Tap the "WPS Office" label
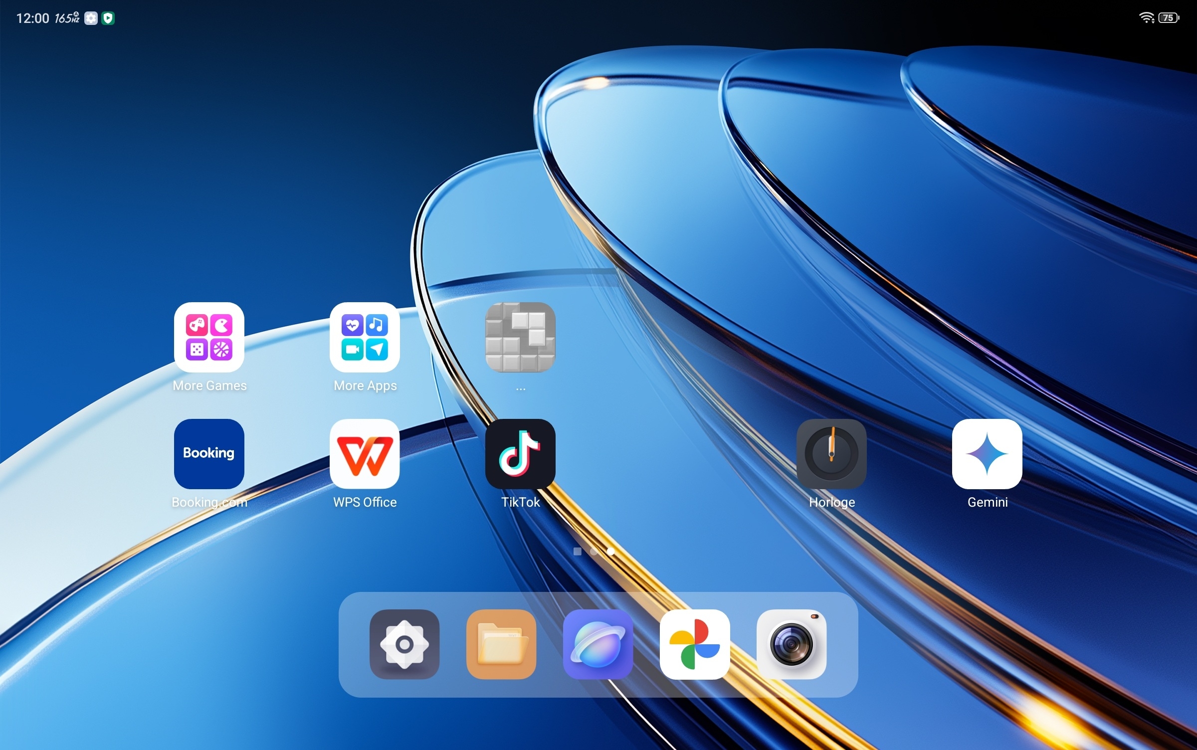Image resolution: width=1197 pixels, height=750 pixels. (x=365, y=502)
